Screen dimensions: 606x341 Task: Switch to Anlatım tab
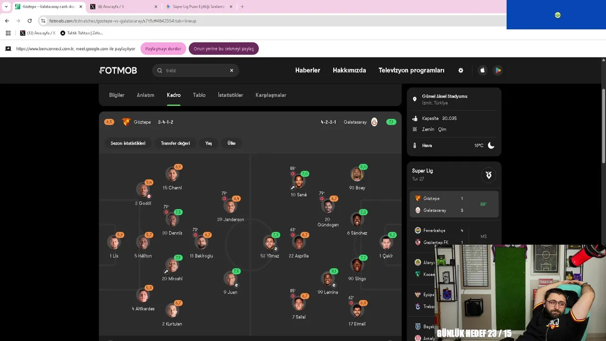click(x=145, y=95)
